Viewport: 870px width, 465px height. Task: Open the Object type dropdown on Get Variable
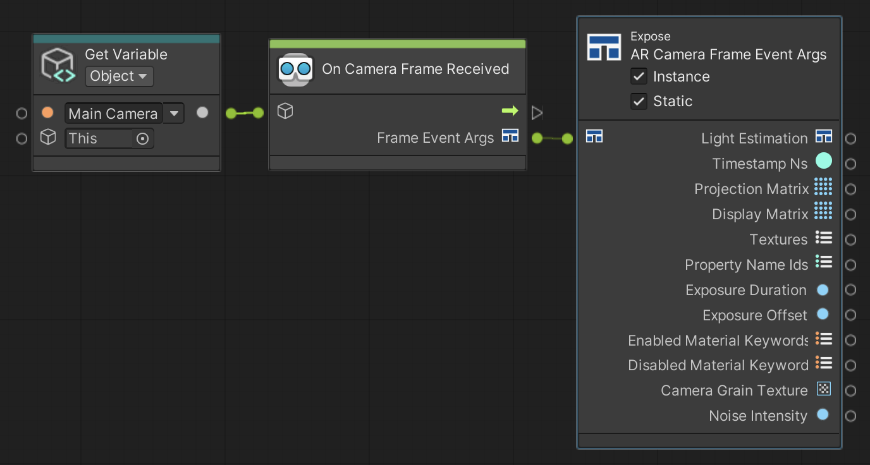click(x=119, y=76)
